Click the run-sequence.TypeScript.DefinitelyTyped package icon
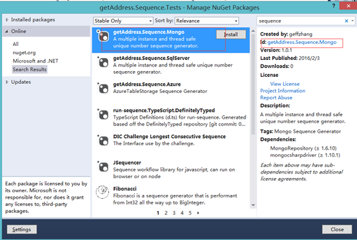357x240 pixels. click(x=103, y=114)
